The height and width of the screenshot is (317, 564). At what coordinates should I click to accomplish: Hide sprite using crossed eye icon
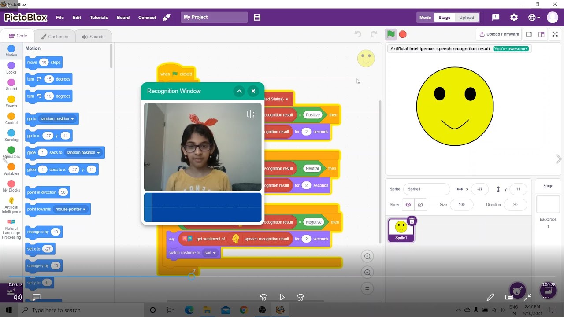(420, 205)
